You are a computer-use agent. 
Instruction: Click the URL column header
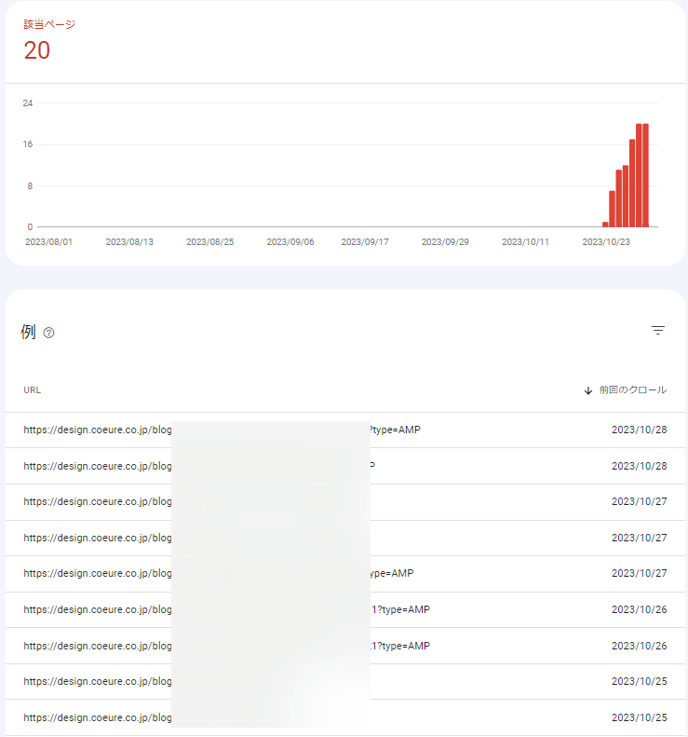click(33, 390)
